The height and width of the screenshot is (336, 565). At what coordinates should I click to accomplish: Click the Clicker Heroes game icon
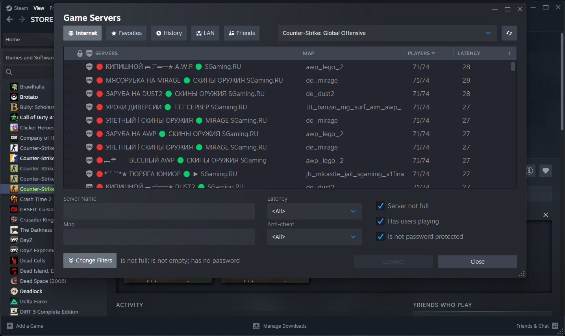point(14,127)
